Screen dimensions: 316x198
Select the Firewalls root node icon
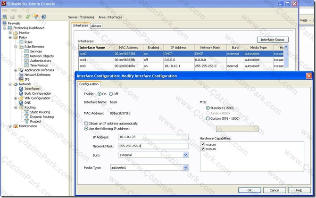click(4, 24)
